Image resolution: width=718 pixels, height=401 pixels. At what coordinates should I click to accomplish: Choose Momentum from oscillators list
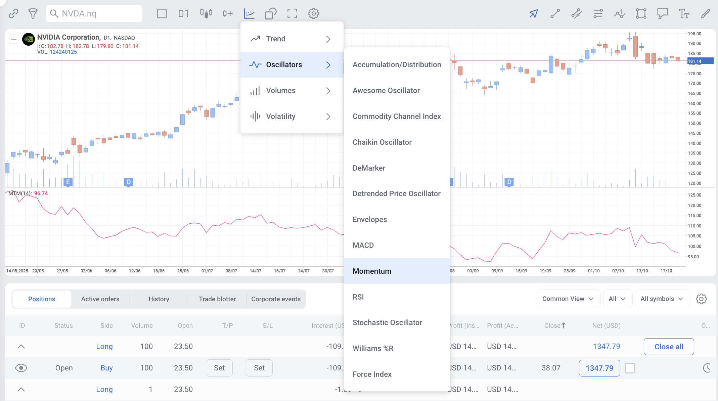[x=372, y=271]
